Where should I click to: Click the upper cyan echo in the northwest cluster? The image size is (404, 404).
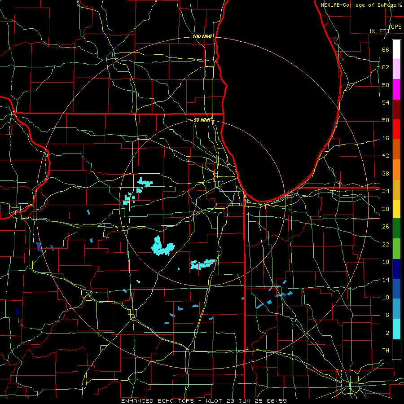[x=145, y=182]
